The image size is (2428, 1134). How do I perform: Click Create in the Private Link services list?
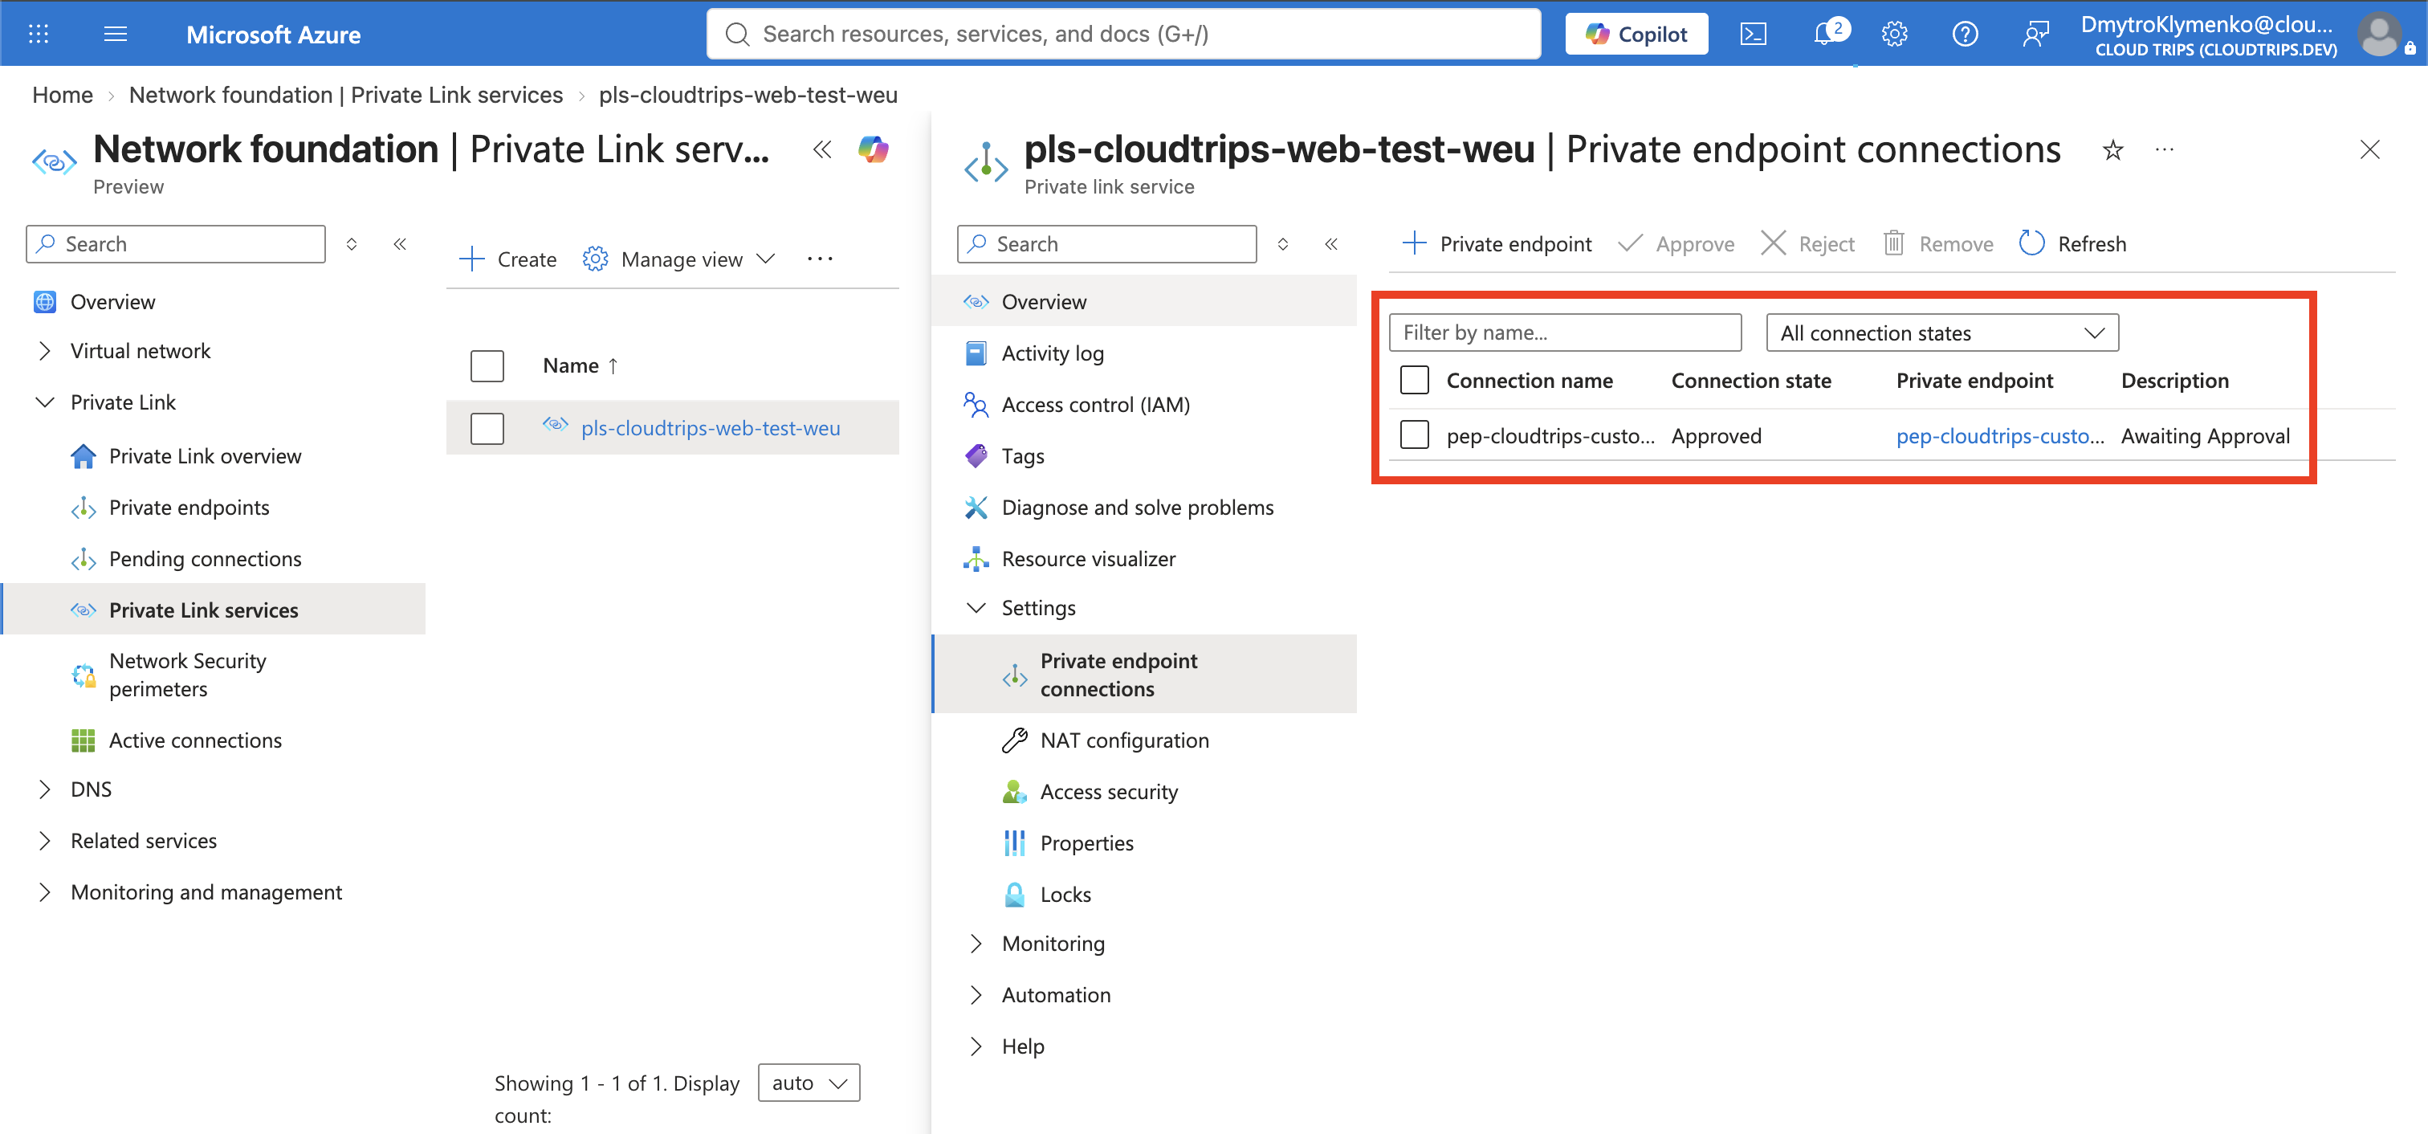tap(508, 259)
